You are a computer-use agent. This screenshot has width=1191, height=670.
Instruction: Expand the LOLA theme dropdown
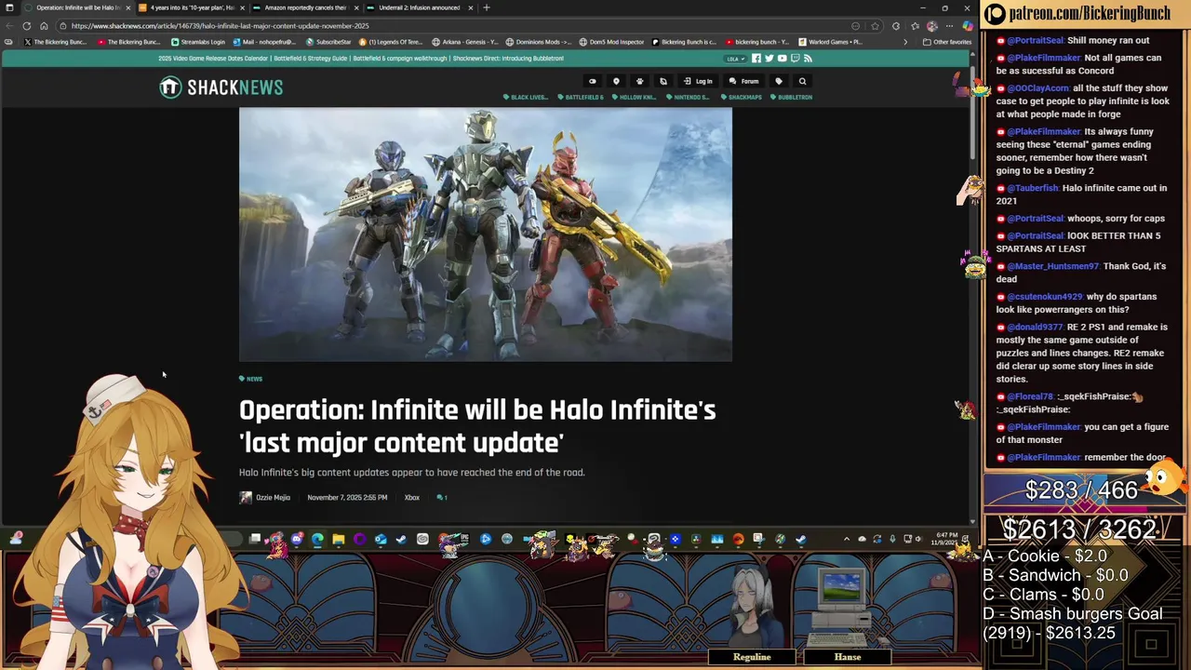tap(735, 58)
